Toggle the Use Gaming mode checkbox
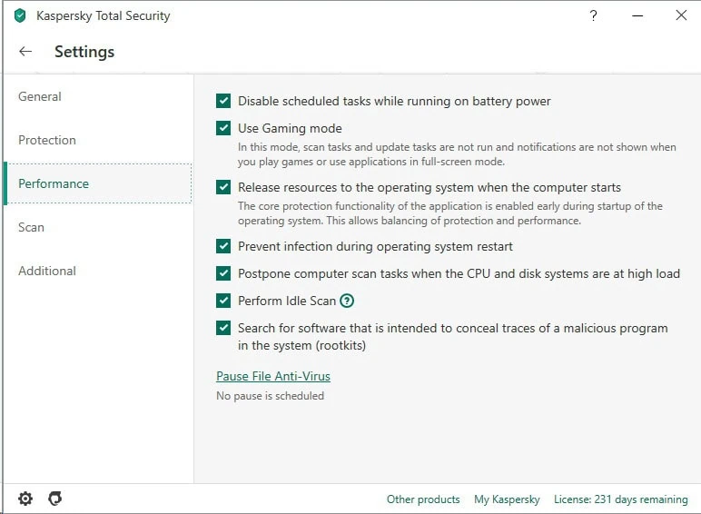 point(223,129)
